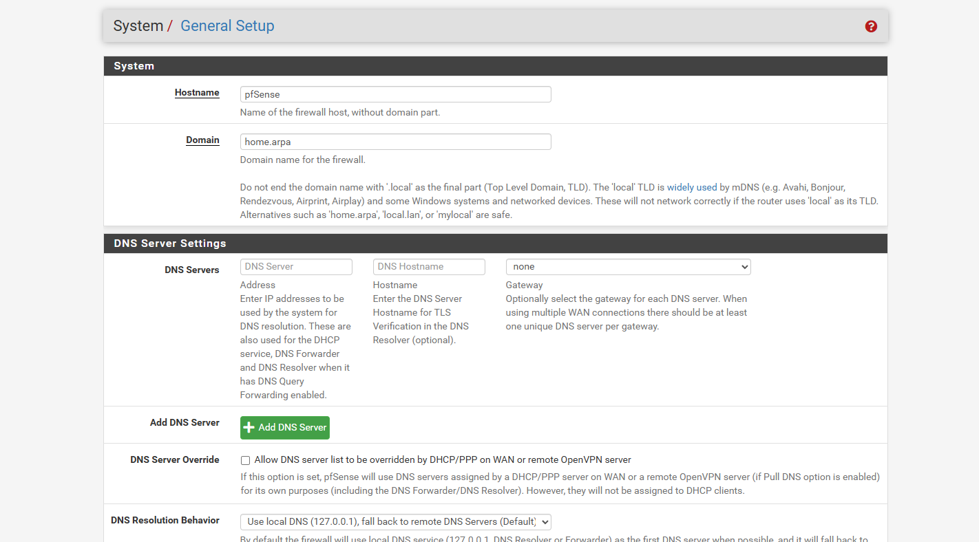Image resolution: width=979 pixels, height=542 pixels.
Task: Click the General Setup breadcrumb link
Action: (227, 25)
